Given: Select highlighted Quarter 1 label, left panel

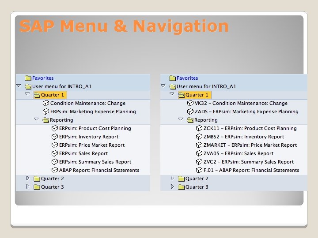Looking at the screenshot, I should (x=52, y=95).
